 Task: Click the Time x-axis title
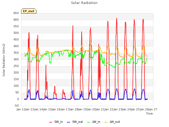[x=149, y=114]
